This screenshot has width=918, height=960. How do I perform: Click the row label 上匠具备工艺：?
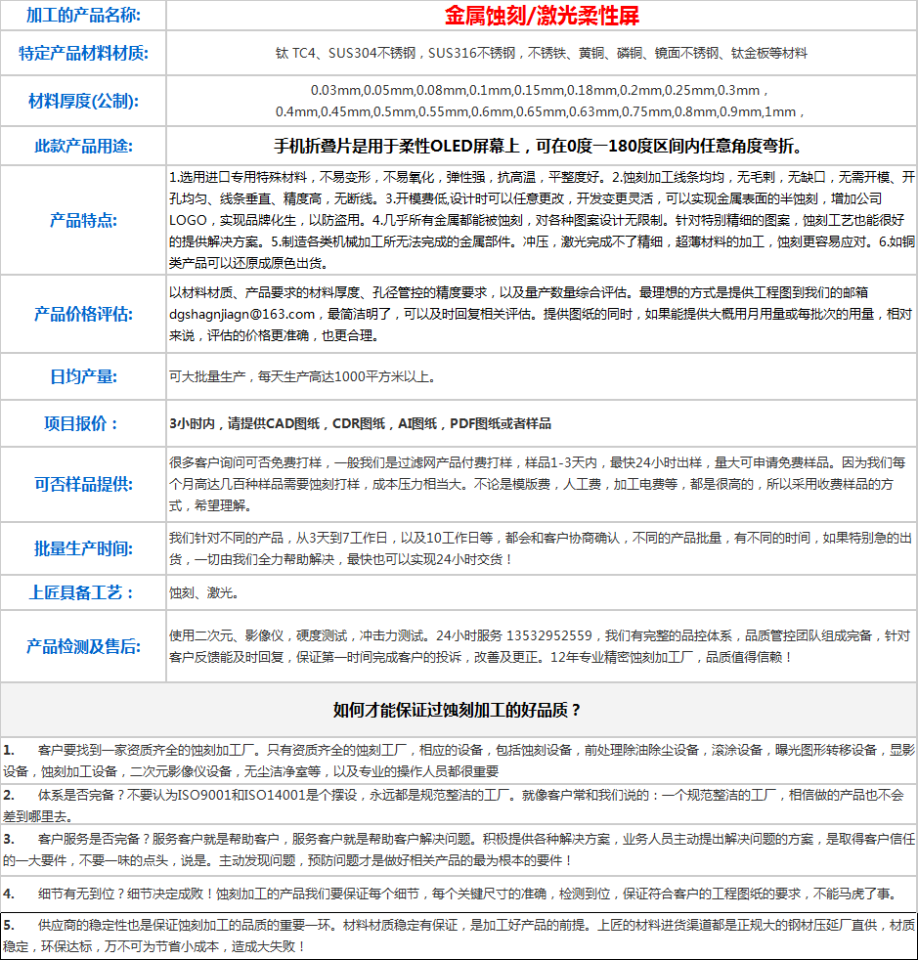coord(81,592)
